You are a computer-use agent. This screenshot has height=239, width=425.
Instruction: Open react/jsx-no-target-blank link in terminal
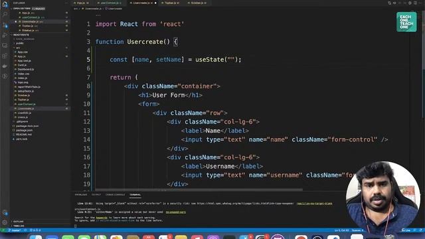tap(314, 204)
